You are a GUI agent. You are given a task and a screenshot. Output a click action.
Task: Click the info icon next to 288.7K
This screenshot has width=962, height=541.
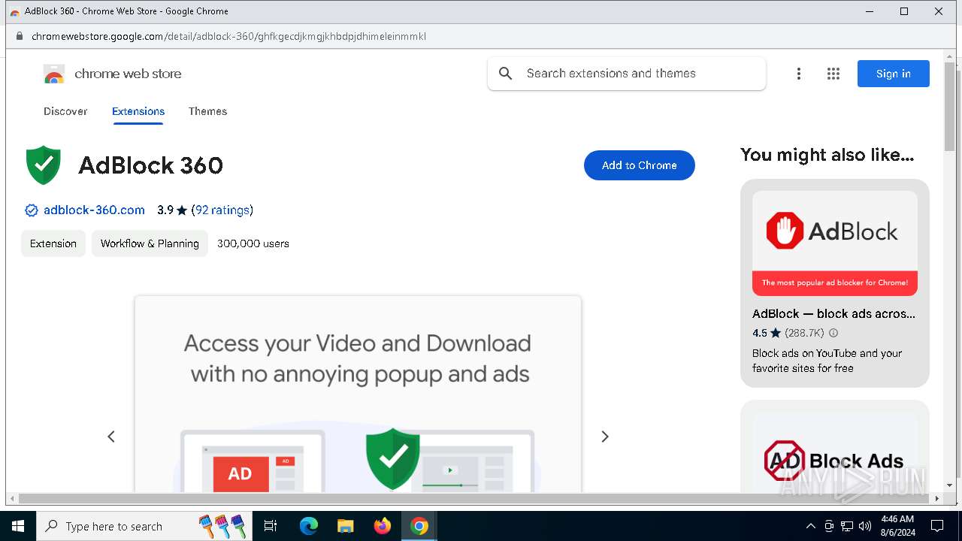point(833,333)
